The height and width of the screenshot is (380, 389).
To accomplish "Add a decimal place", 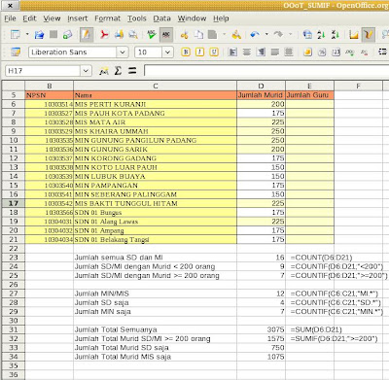I will point(350,52).
